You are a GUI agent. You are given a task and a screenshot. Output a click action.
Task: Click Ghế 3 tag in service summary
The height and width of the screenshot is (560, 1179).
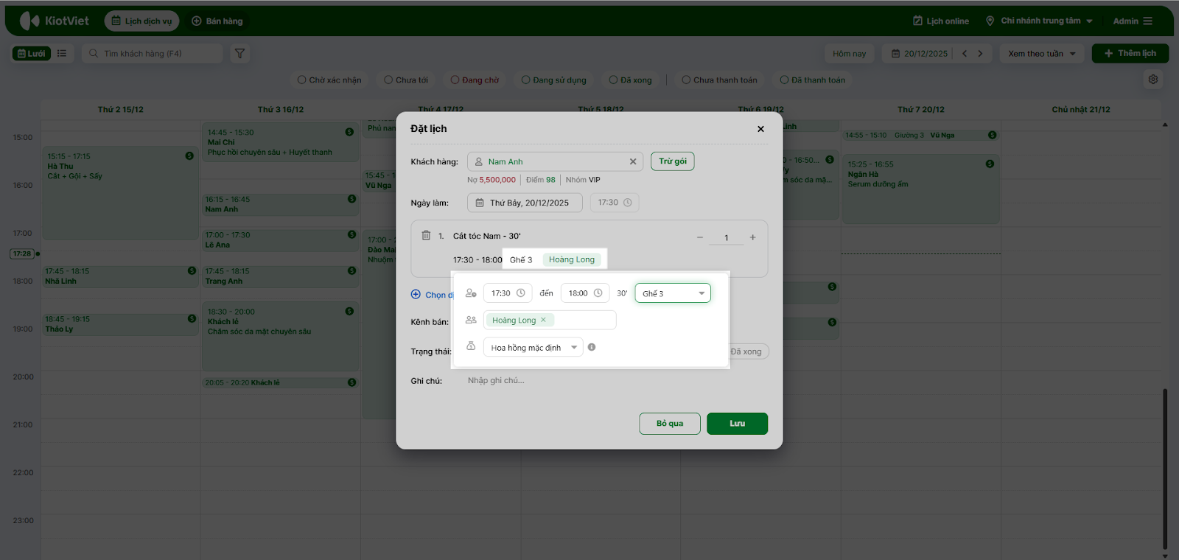click(x=521, y=259)
